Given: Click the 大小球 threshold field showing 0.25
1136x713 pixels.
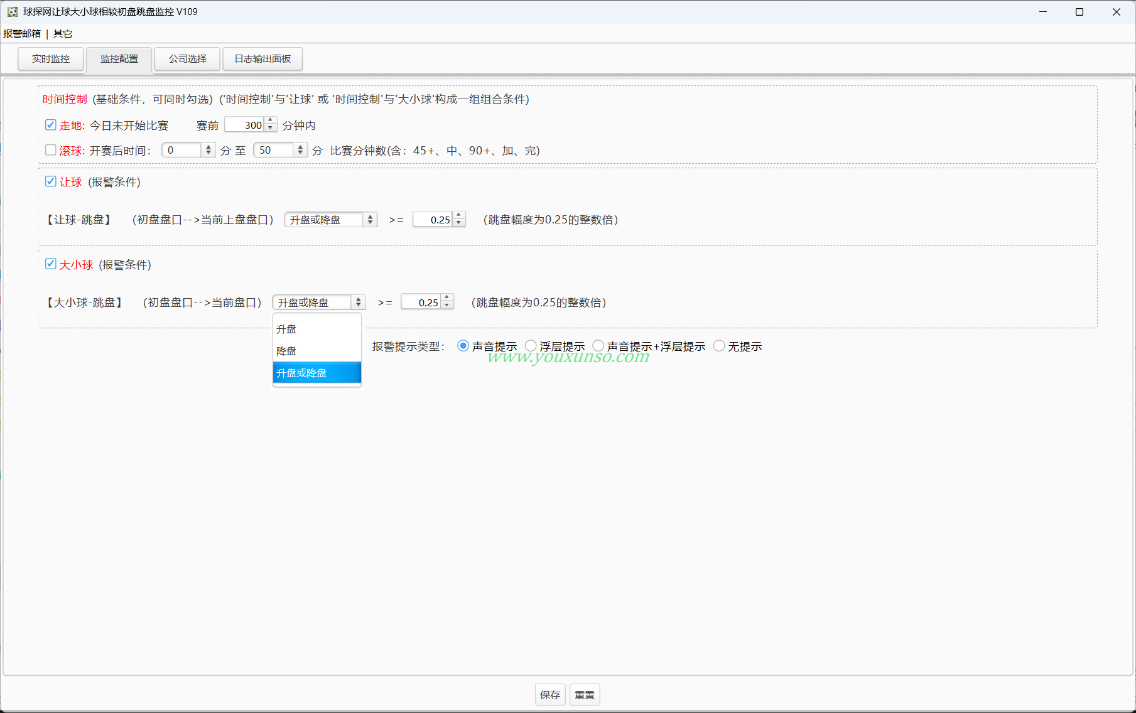Looking at the screenshot, I should (421, 303).
